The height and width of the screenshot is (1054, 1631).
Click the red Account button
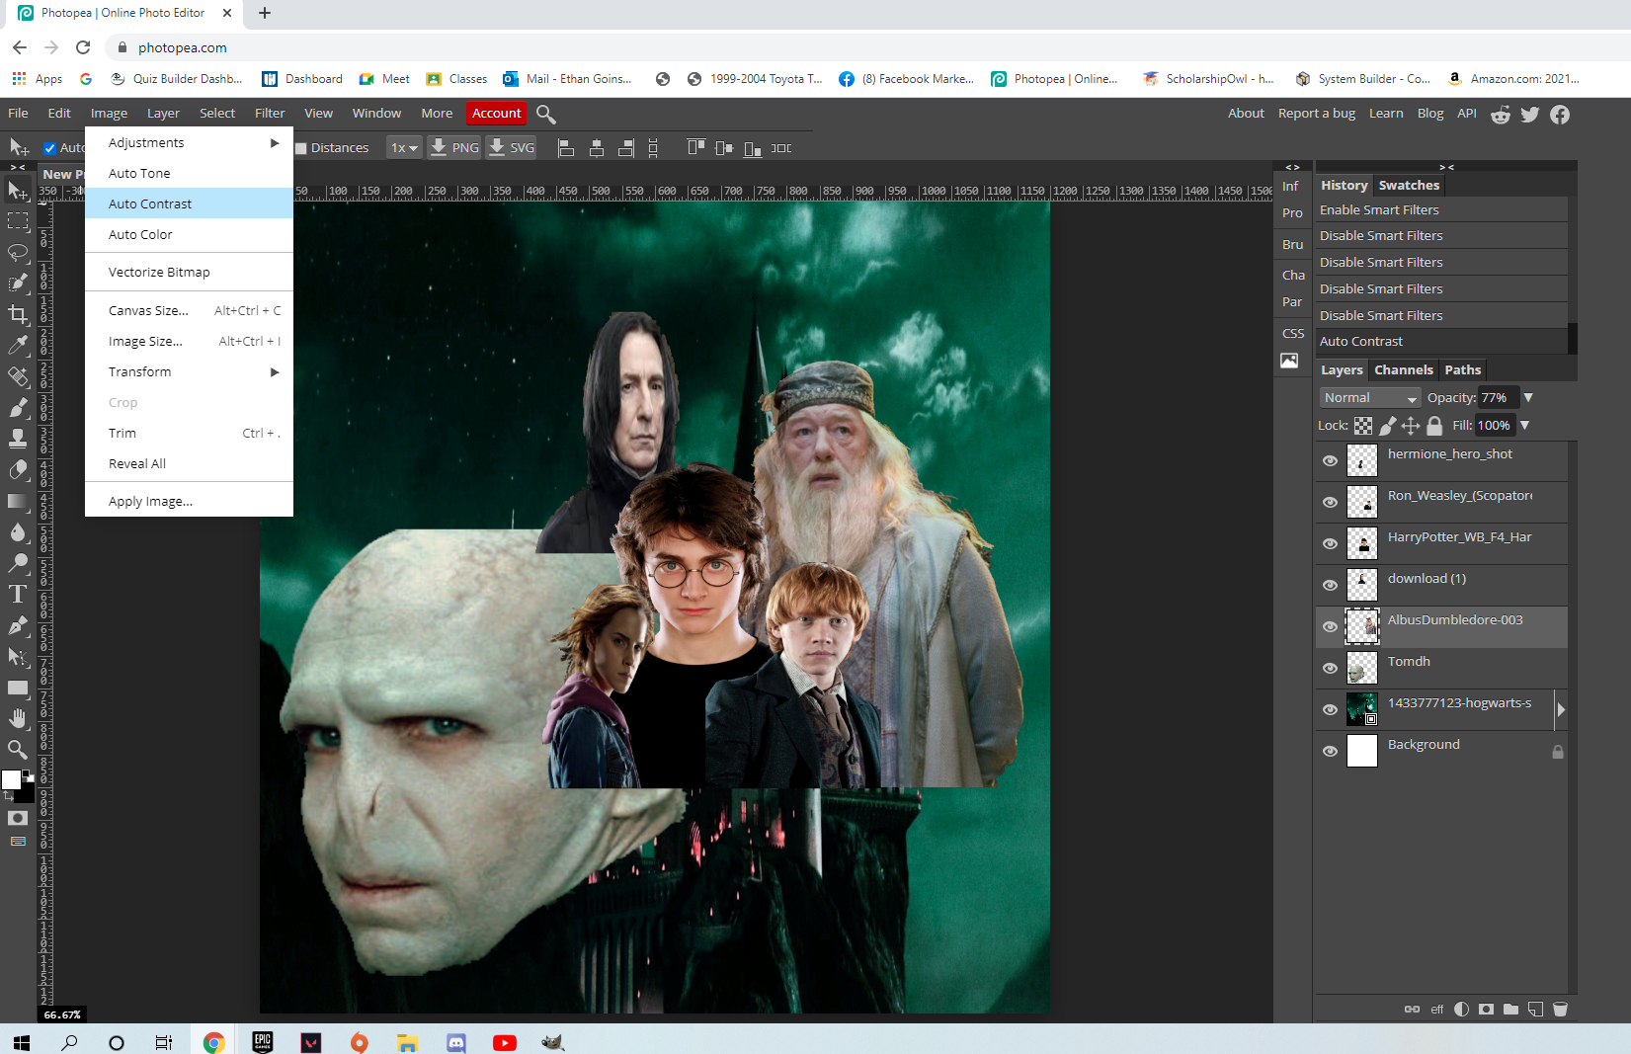click(x=496, y=114)
